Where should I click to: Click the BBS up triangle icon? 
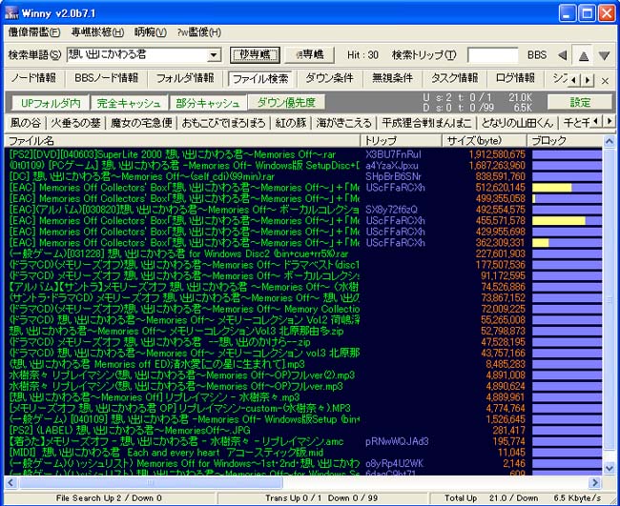pyautogui.click(x=583, y=55)
